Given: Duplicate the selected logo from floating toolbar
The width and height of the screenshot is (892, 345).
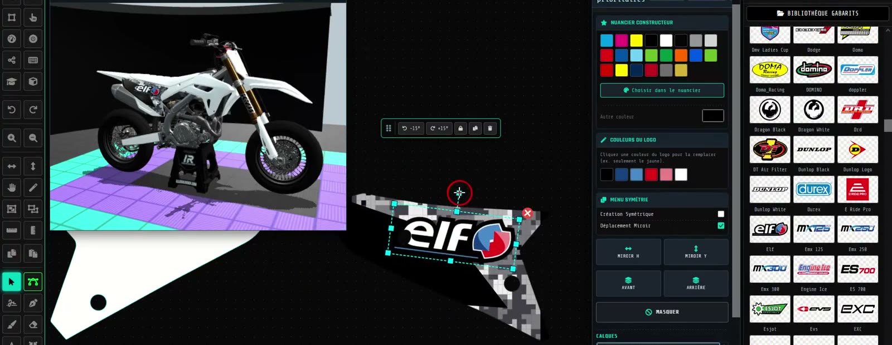Looking at the screenshot, I should [475, 128].
